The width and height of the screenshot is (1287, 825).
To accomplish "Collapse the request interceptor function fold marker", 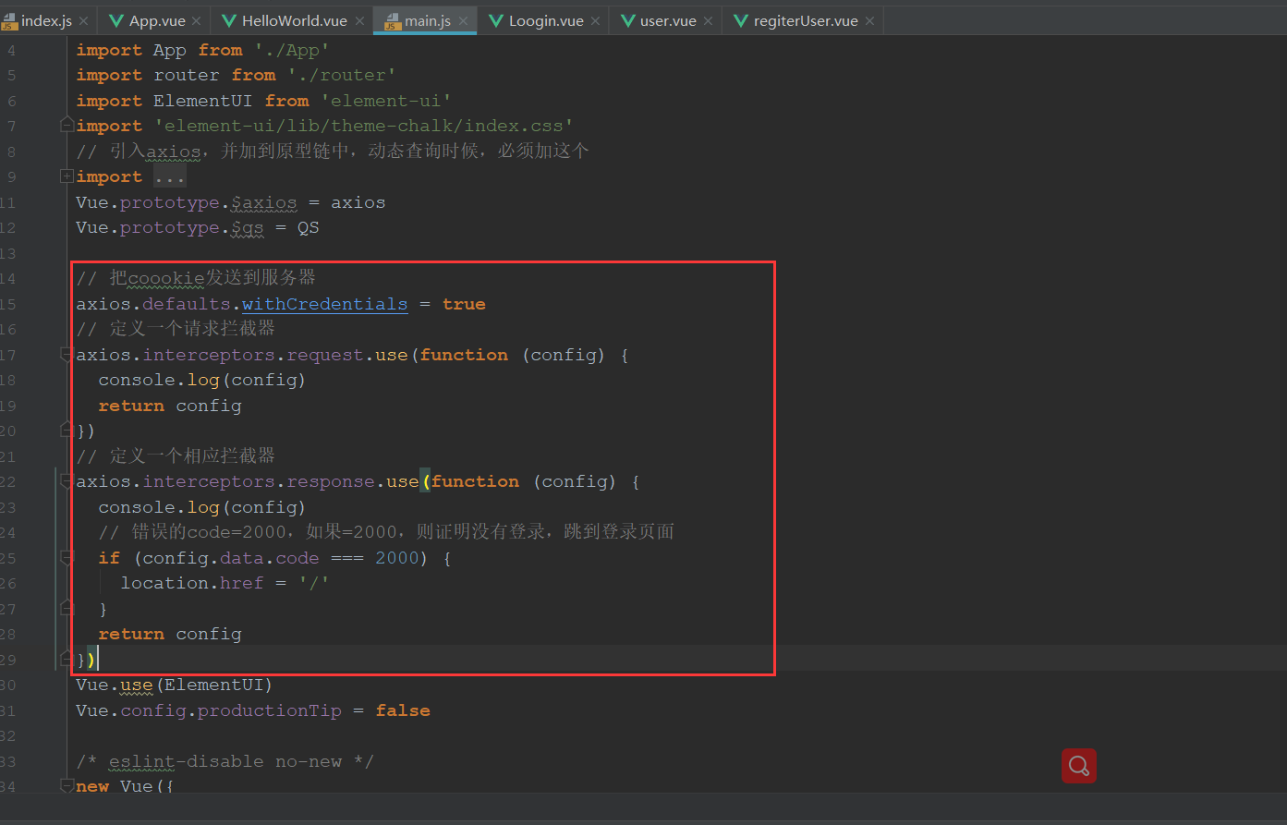I will click(66, 354).
